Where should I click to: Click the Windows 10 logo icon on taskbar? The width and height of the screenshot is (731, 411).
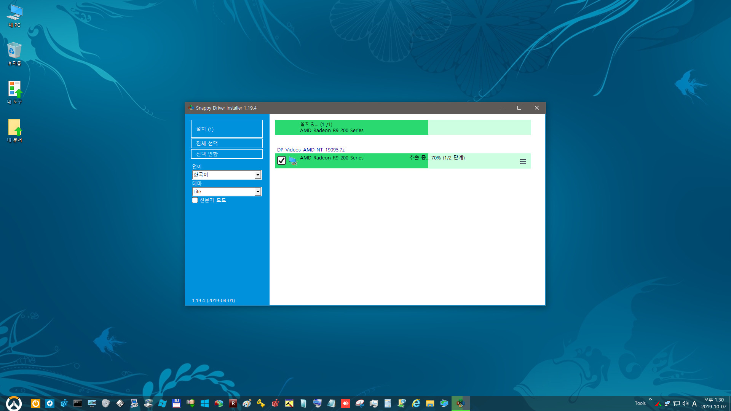pyautogui.click(x=204, y=403)
